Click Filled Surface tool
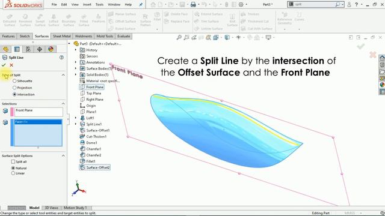Image resolution: width=385 pixels, height=216 pixels. 84,20
